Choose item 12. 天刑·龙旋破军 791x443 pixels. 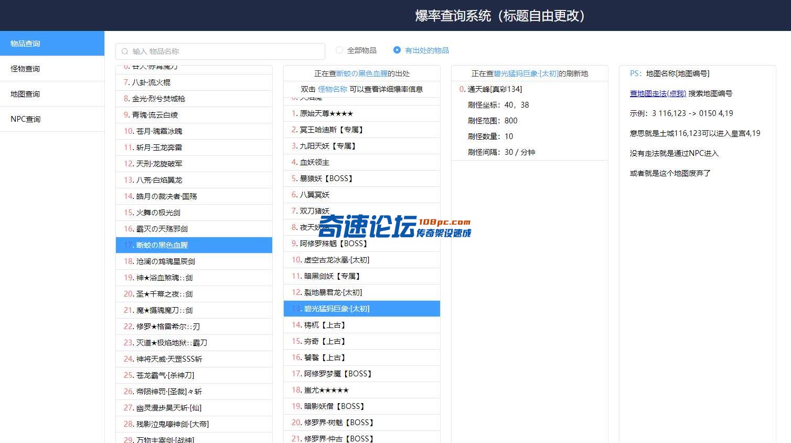(194, 164)
